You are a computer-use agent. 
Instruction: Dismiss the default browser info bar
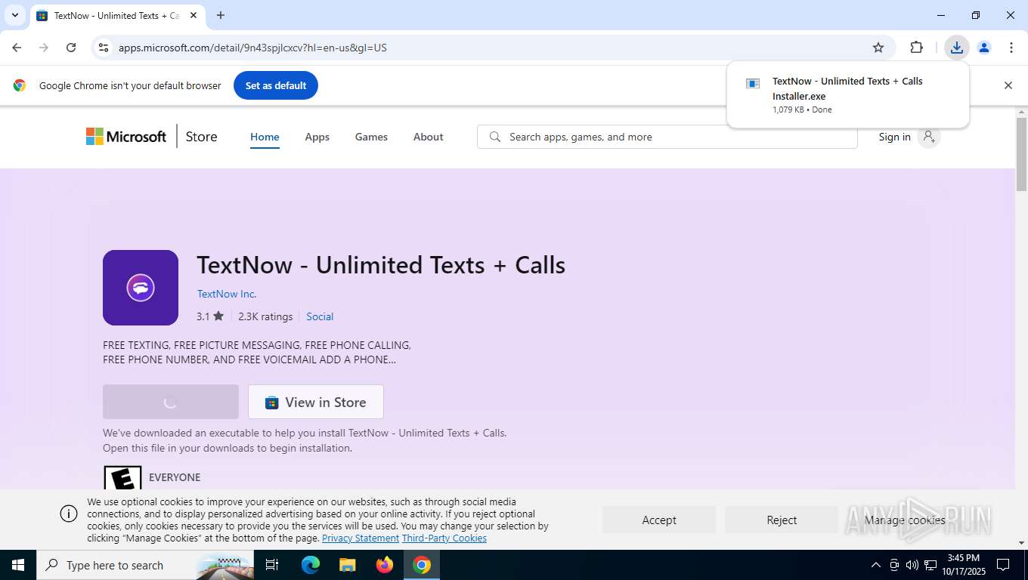pos(1008,85)
